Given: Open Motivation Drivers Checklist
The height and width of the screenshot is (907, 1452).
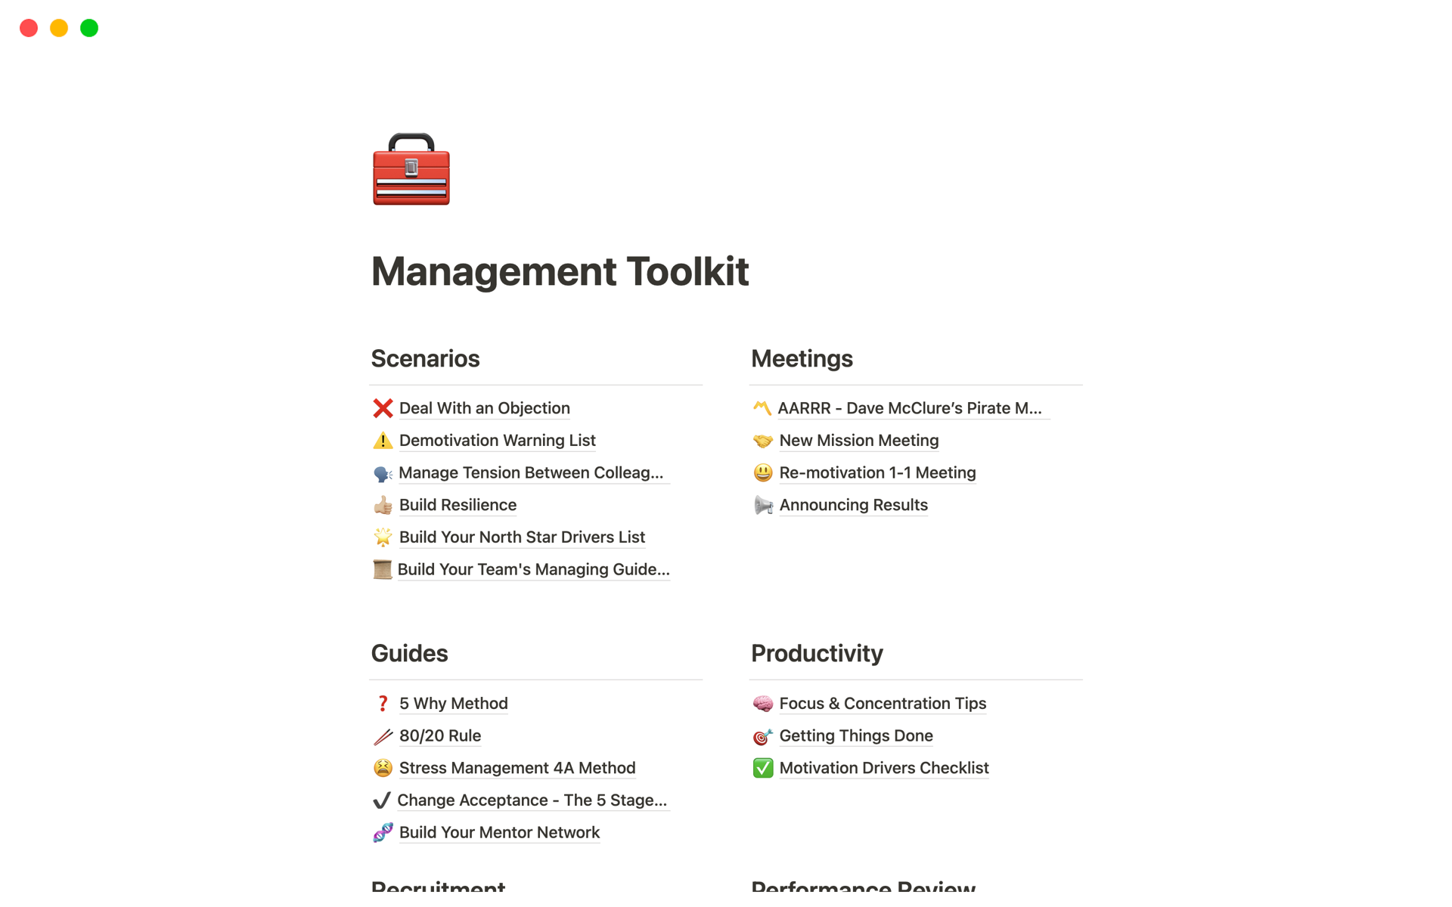Looking at the screenshot, I should point(884,767).
